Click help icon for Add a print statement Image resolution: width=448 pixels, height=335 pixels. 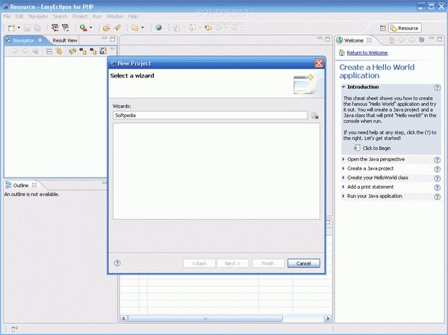point(437,187)
